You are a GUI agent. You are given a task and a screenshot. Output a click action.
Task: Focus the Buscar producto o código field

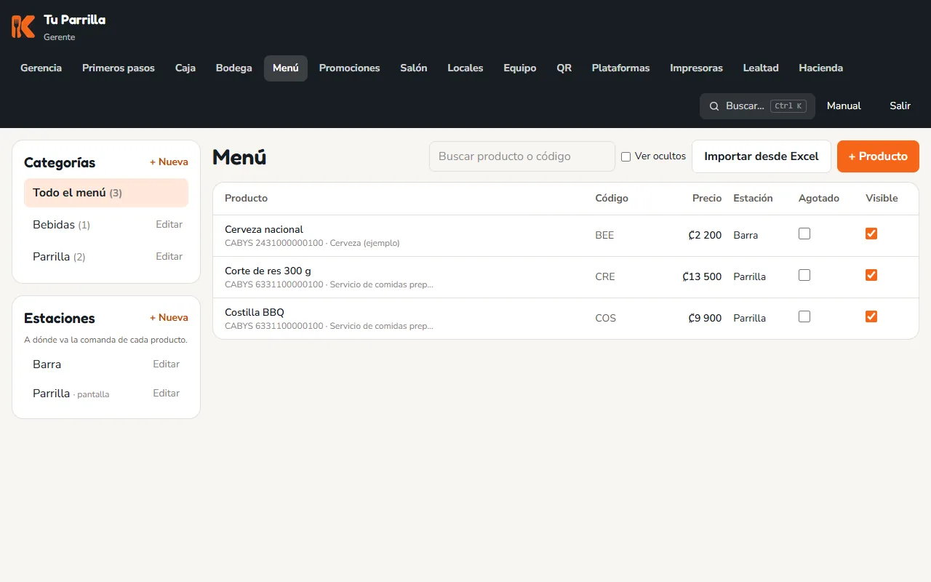click(522, 156)
